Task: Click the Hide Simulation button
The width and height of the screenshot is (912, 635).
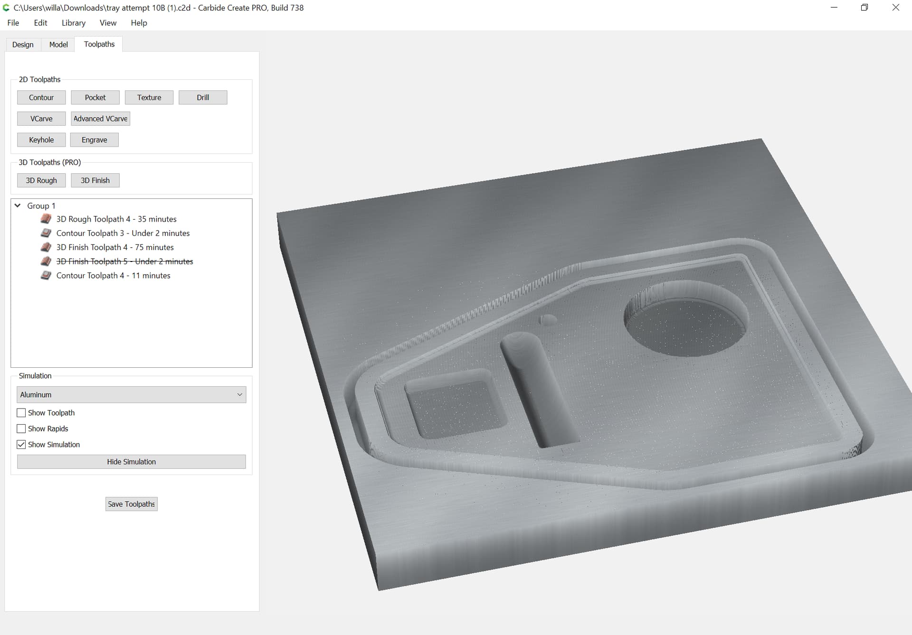Action: click(x=132, y=462)
